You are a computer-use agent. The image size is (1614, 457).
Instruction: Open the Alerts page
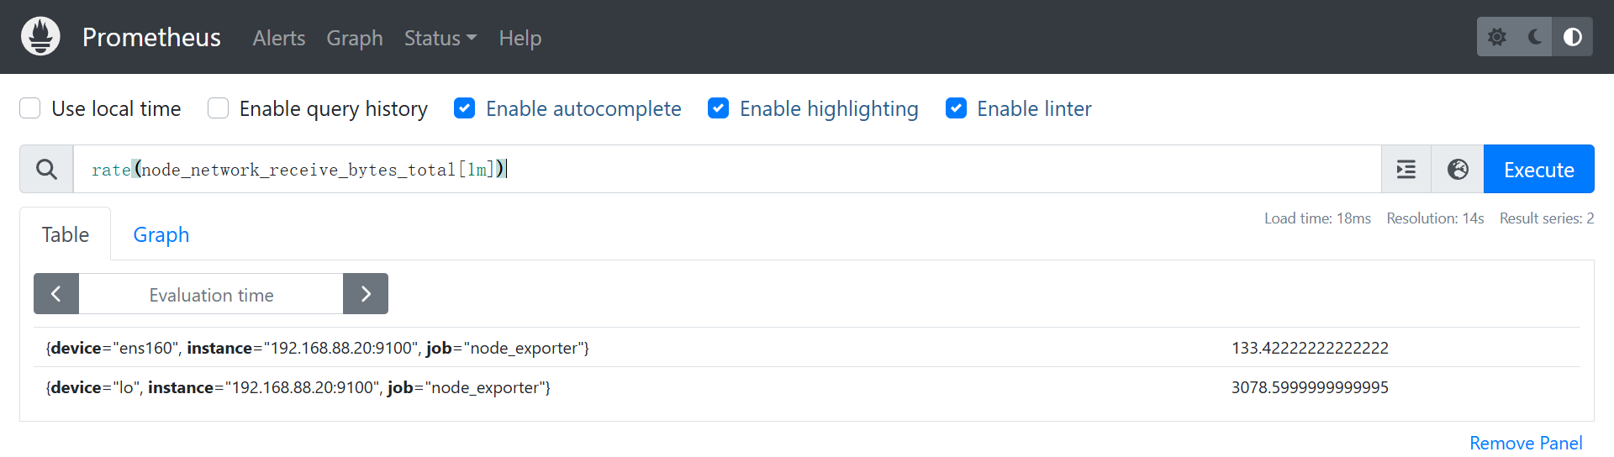(279, 38)
